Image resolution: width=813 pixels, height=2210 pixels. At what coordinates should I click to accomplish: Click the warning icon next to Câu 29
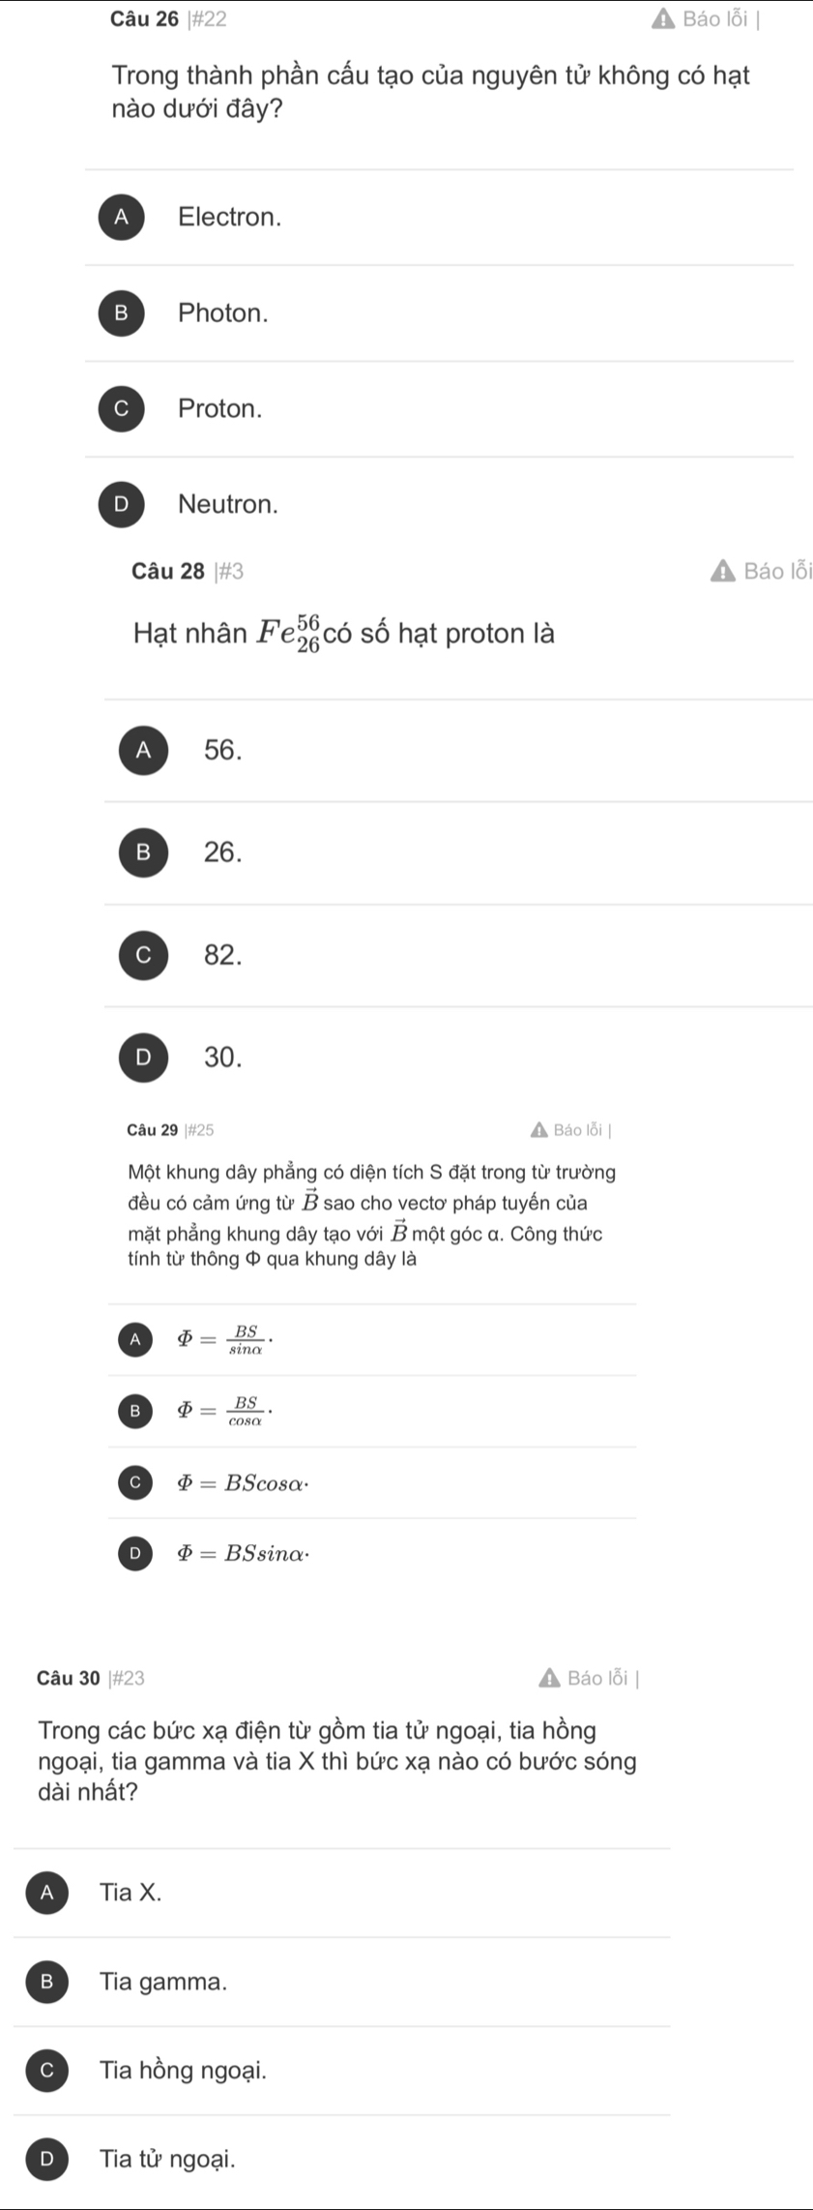click(x=539, y=1130)
